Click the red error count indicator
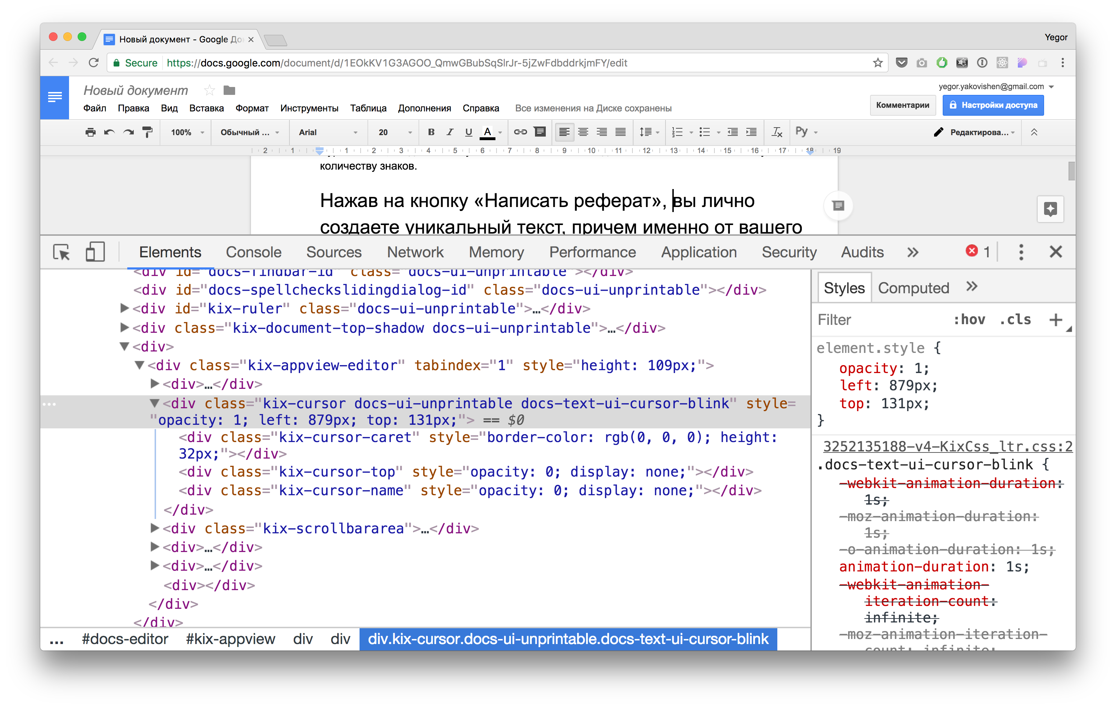This screenshot has height=708, width=1116. [978, 252]
